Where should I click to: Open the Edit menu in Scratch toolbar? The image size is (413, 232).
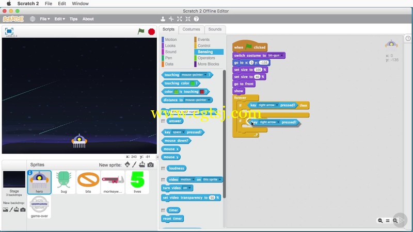(59, 19)
